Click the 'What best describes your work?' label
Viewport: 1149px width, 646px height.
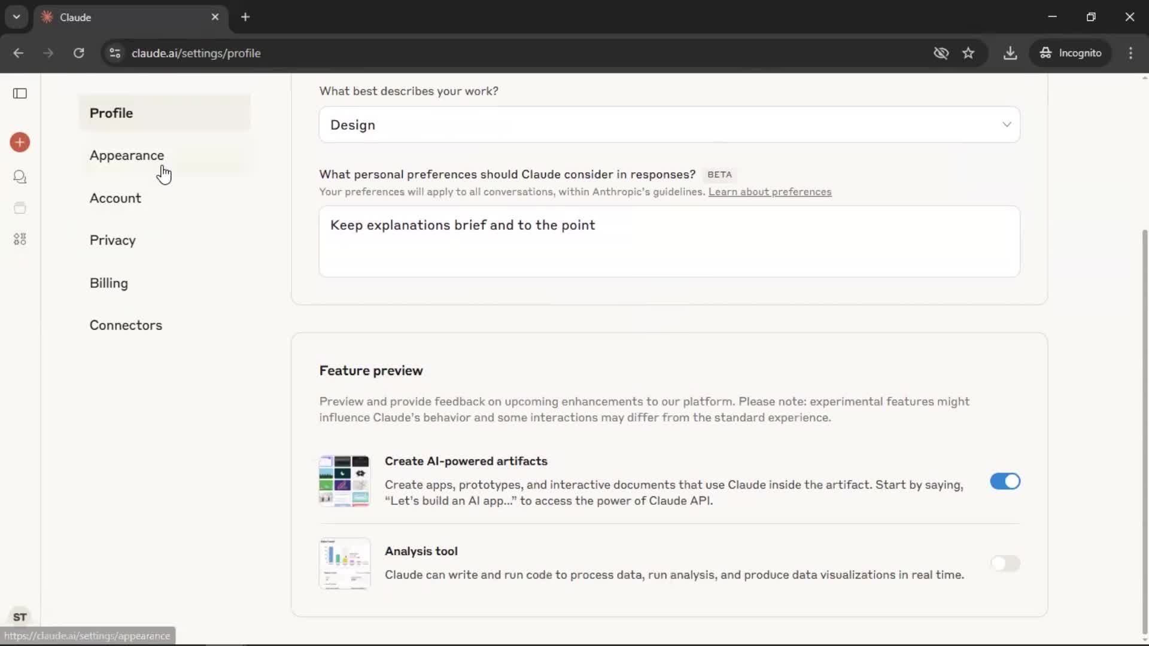(409, 91)
